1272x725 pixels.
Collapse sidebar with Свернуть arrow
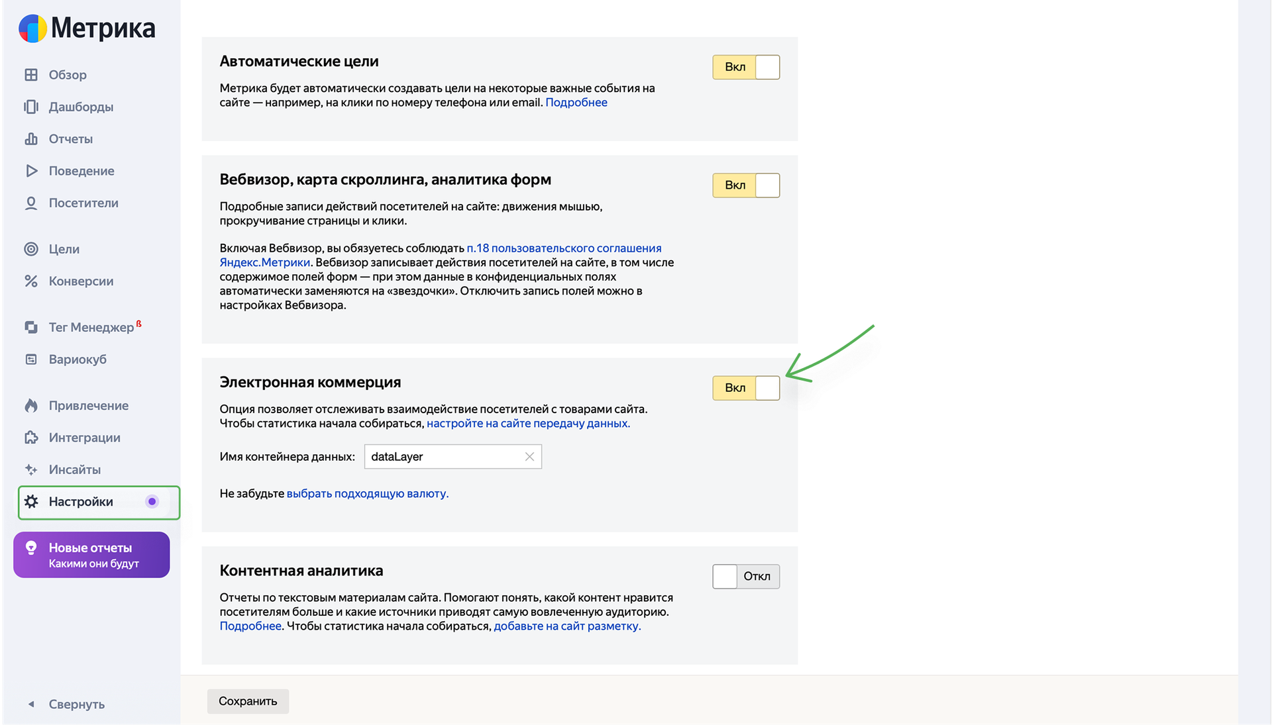tap(31, 704)
